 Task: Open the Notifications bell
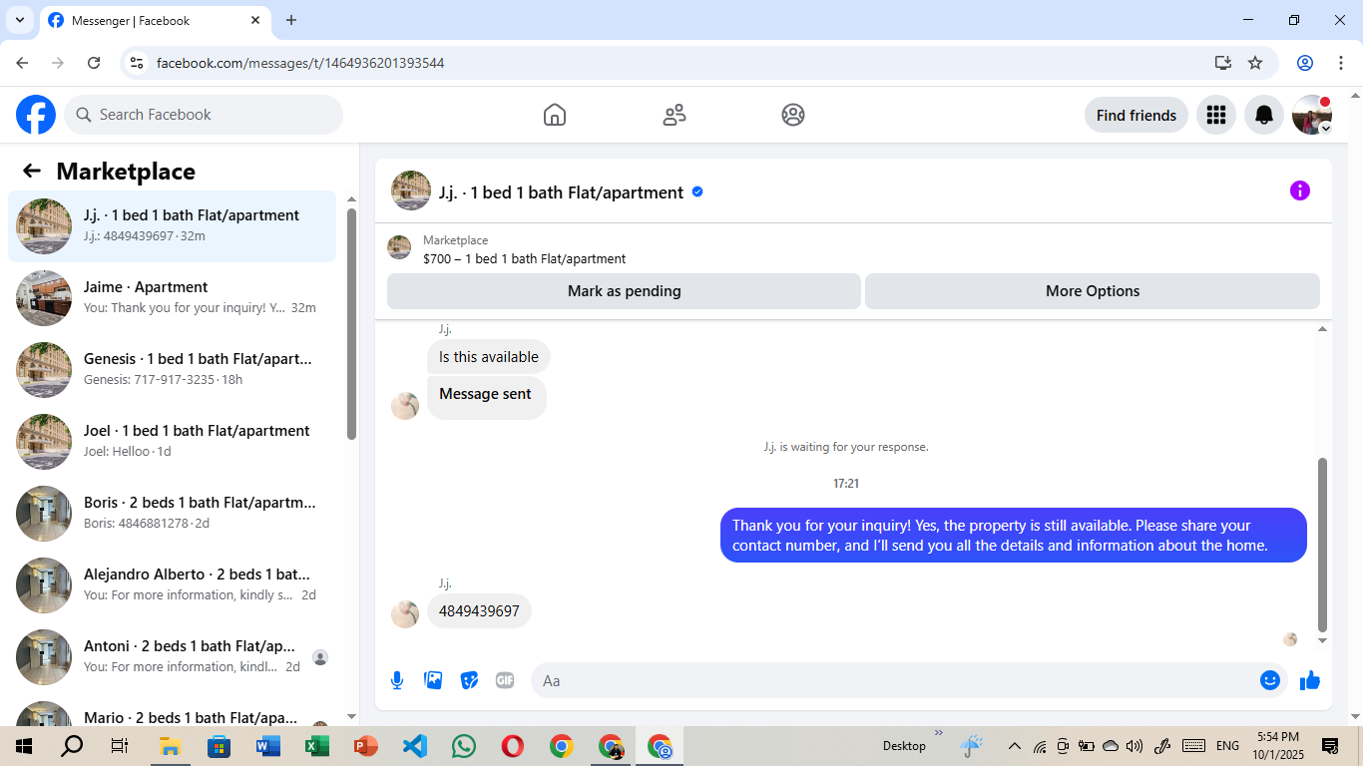pos(1264,115)
